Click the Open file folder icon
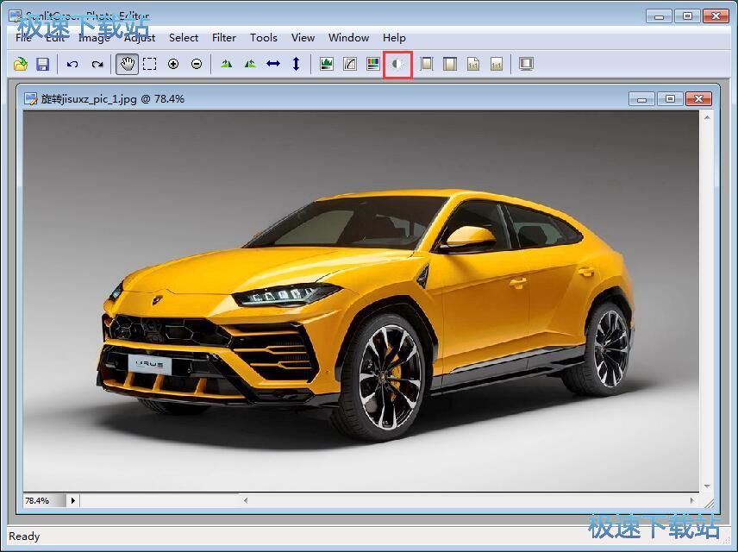The width and height of the screenshot is (738, 552). 20,64
